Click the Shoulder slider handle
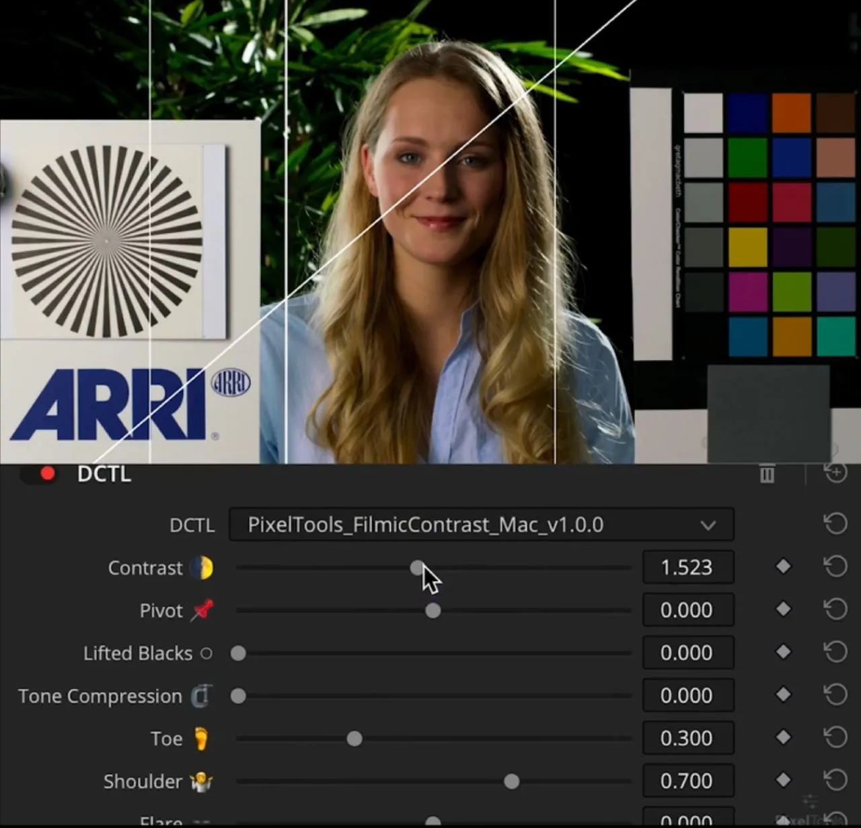The height and width of the screenshot is (828, 861). [x=512, y=782]
